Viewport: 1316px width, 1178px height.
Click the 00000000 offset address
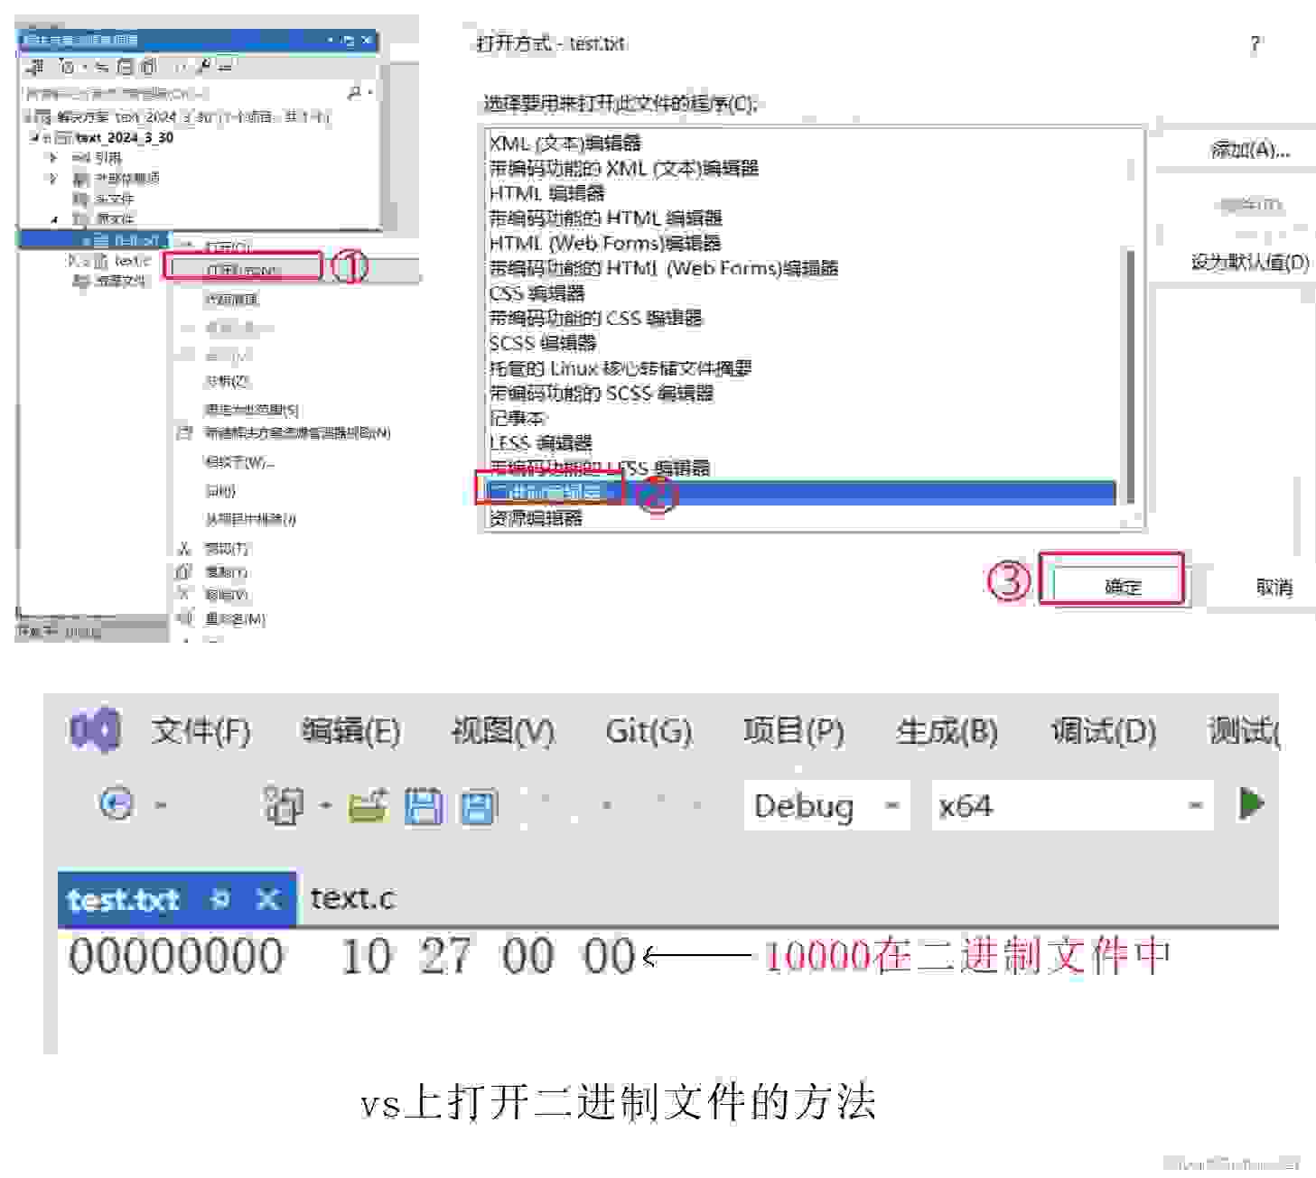point(176,956)
